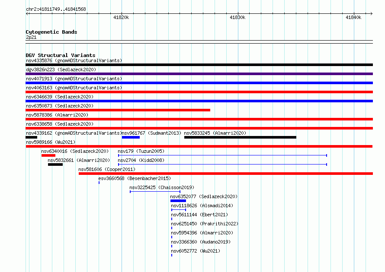385x272 pixels.
Task: Click nsv5611144 Ebert2021 label
Action: [x=199, y=215]
